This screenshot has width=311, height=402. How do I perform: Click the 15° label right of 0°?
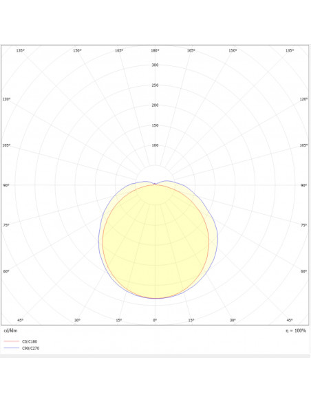(191, 320)
